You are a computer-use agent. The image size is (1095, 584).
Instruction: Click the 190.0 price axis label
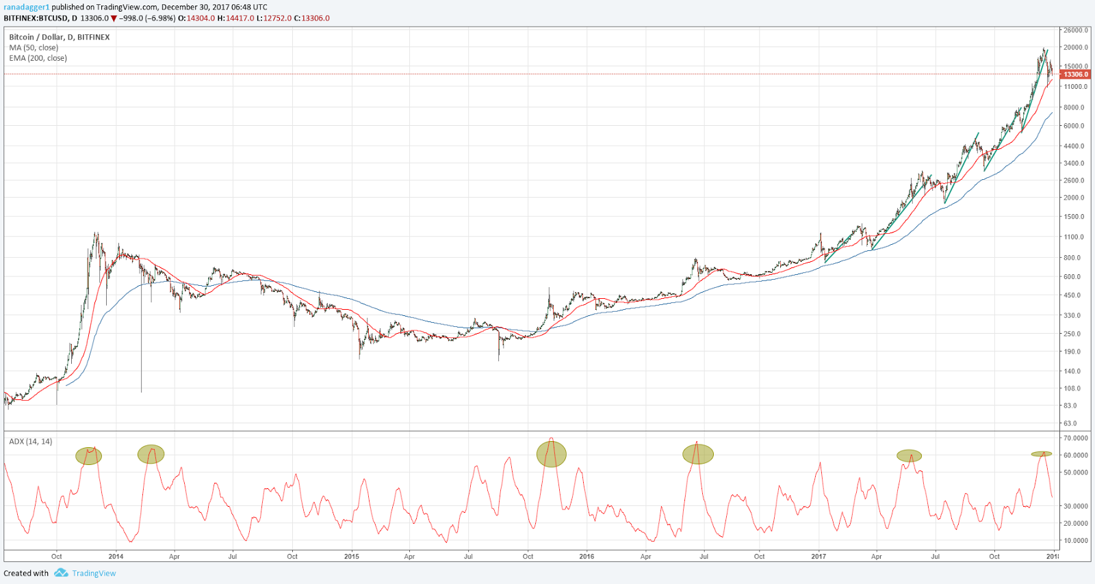1072,352
